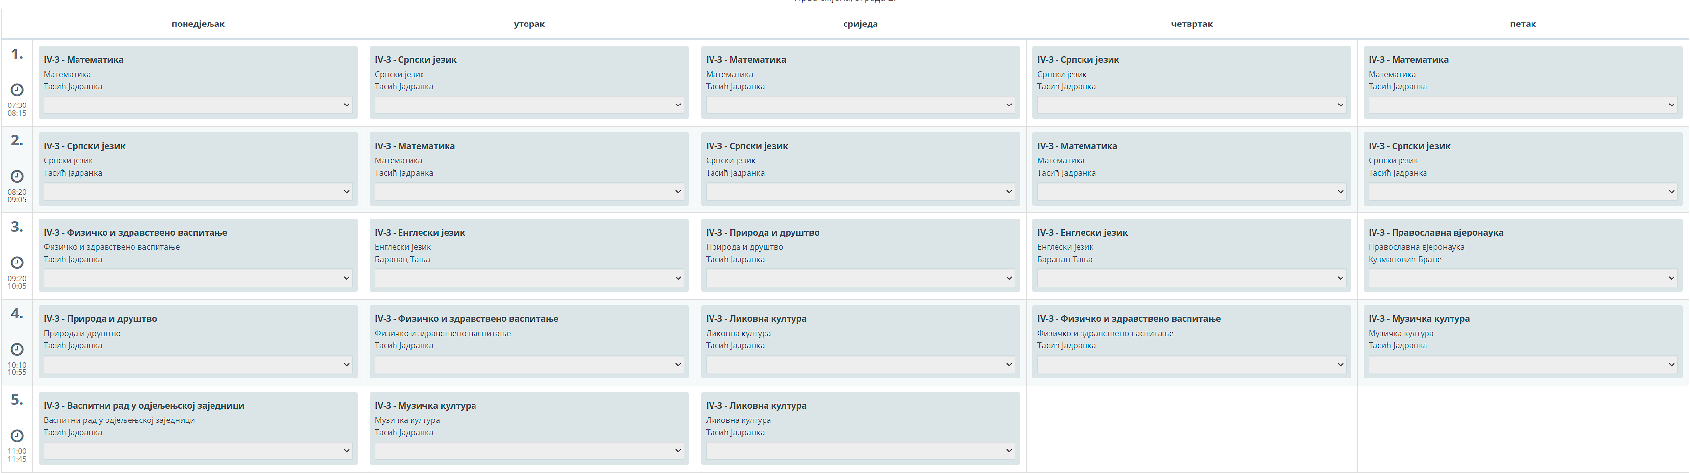Expand dropdown for Wednesday period 5 Ликовна култура
1690x473 pixels.
860,451
